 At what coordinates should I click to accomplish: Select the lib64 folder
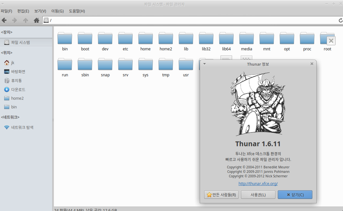226,42
